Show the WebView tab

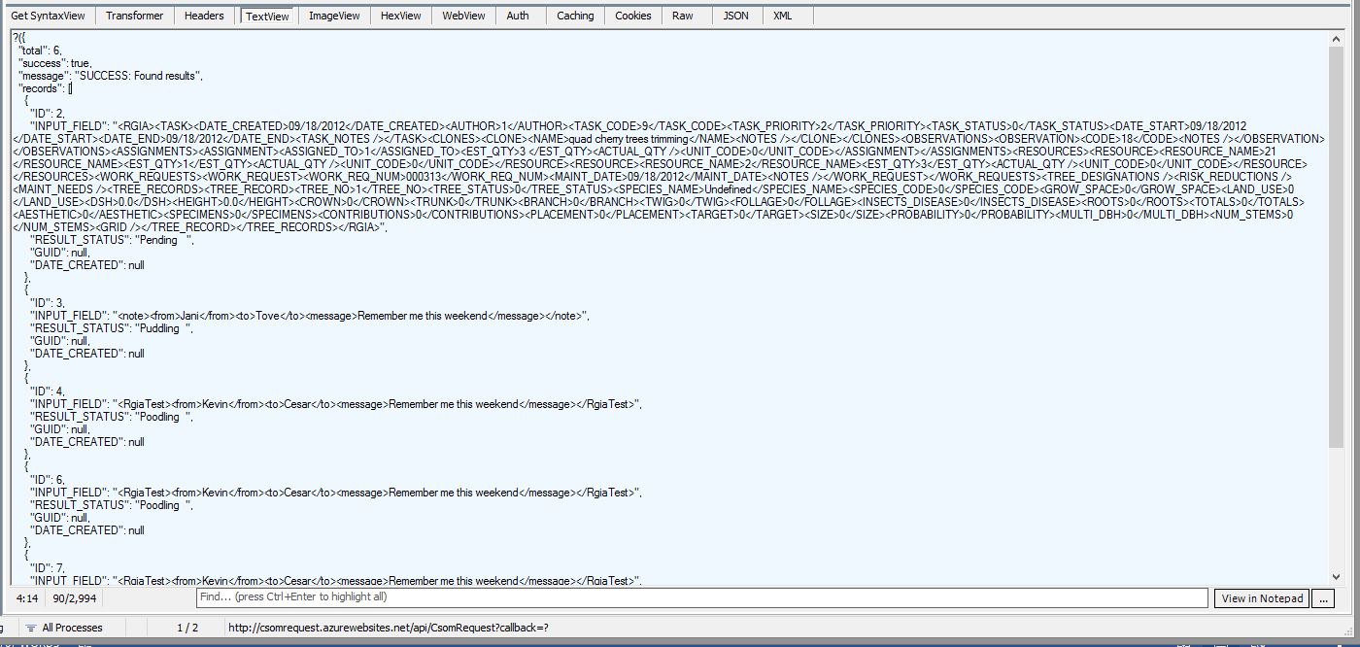[x=463, y=16]
